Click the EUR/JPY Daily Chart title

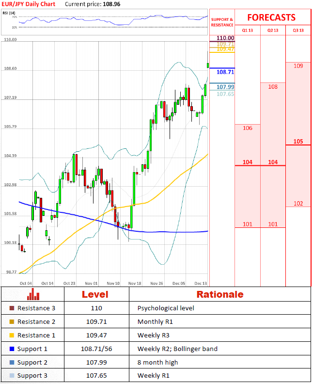28,4
